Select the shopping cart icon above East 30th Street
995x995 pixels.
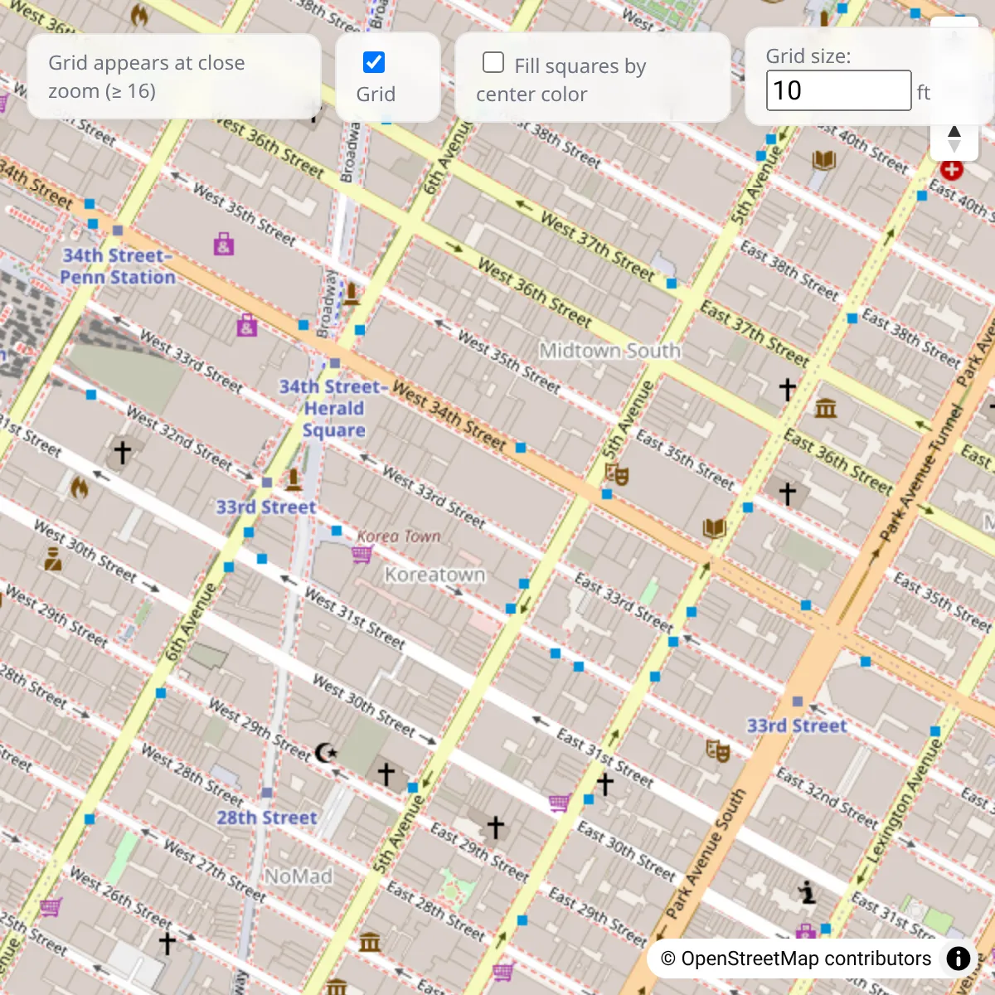click(559, 802)
